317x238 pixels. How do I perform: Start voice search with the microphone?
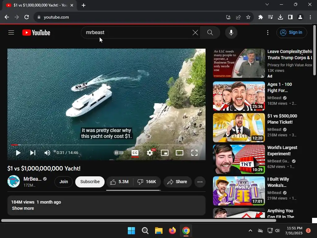click(x=231, y=32)
